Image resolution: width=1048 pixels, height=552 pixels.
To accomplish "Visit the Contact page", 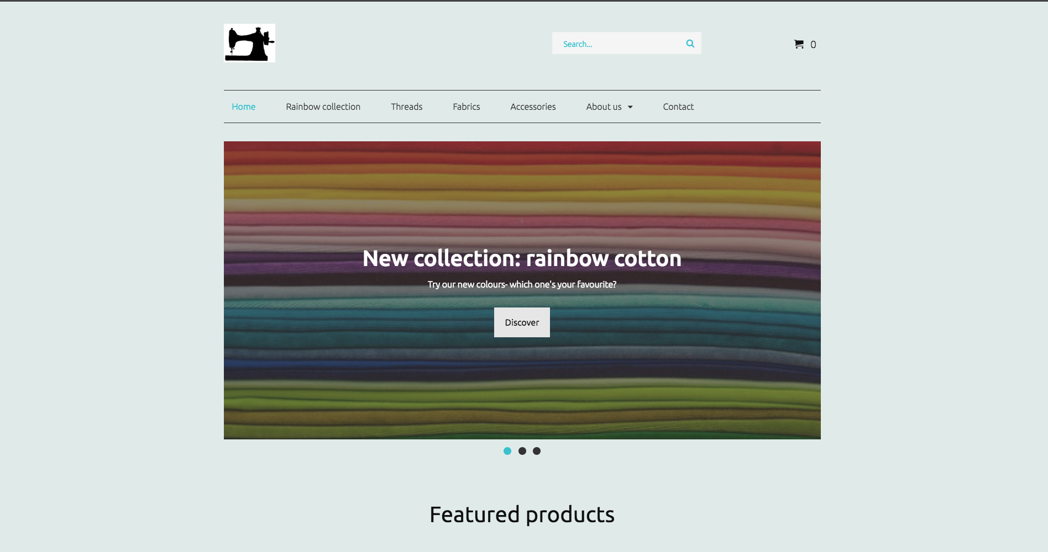I will pyautogui.click(x=678, y=107).
